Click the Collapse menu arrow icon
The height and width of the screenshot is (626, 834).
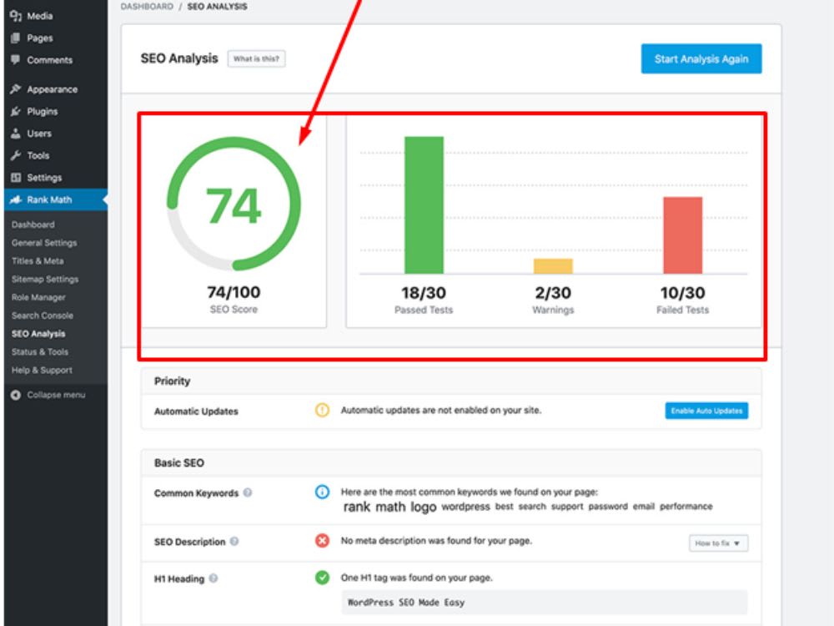[16, 395]
